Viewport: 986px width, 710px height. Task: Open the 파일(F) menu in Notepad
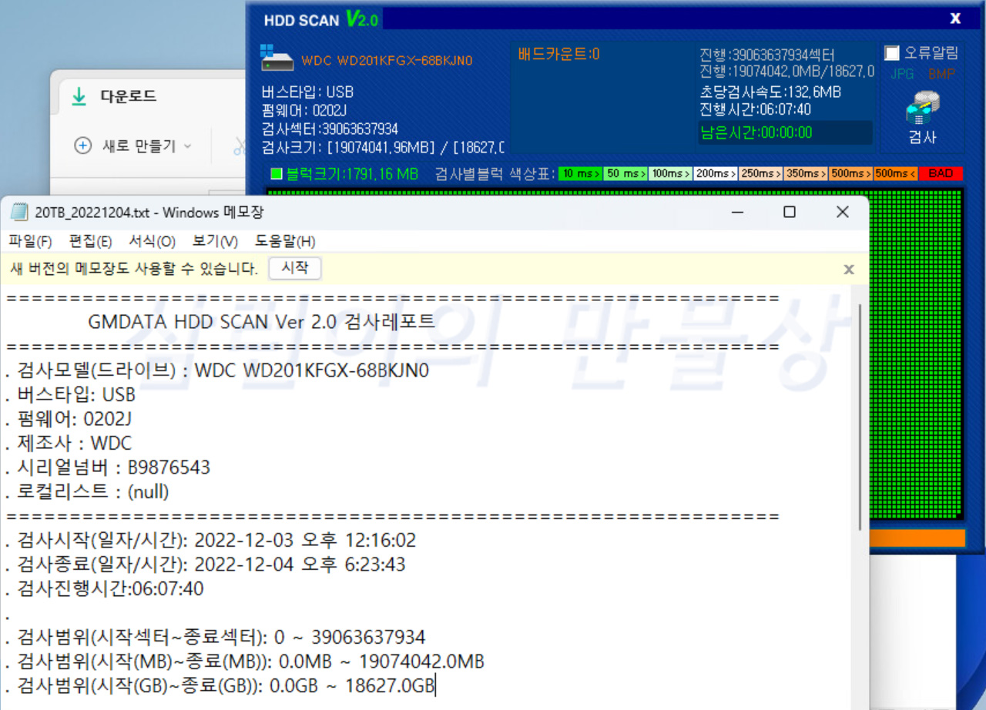coord(30,242)
